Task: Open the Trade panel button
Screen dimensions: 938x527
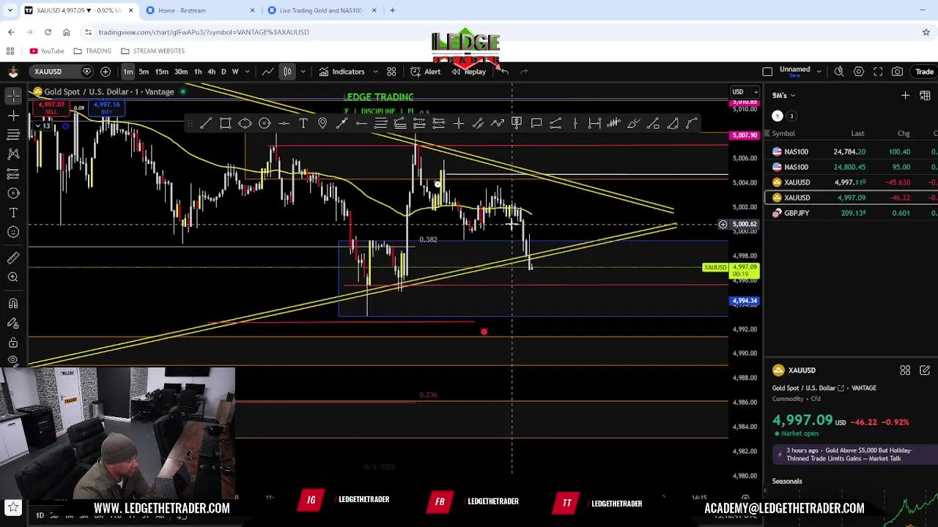Action: coord(923,71)
